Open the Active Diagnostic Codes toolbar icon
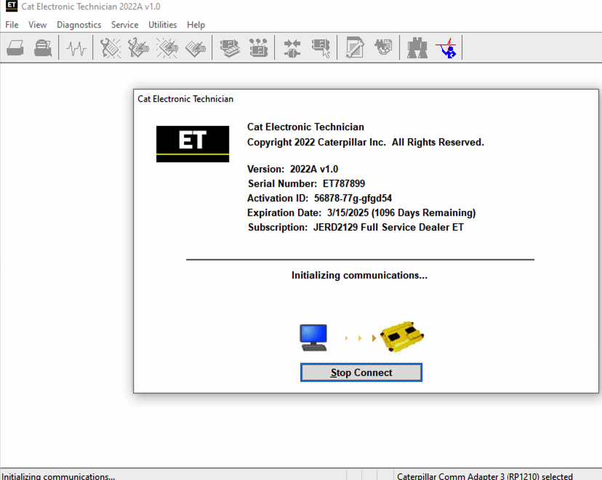Image resolution: width=602 pixels, height=480 pixels. (x=110, y=47)
